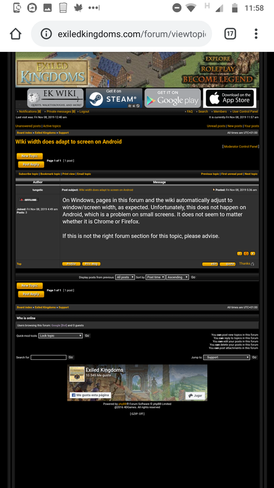274x488 pixels.
Task: Click Bookmark topic
Action: coord(51,174)
